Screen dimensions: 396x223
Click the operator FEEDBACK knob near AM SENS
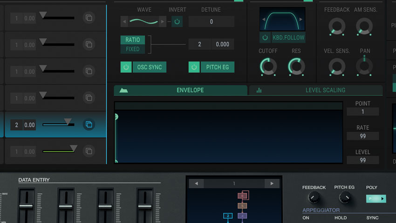[x=337, y=26]
